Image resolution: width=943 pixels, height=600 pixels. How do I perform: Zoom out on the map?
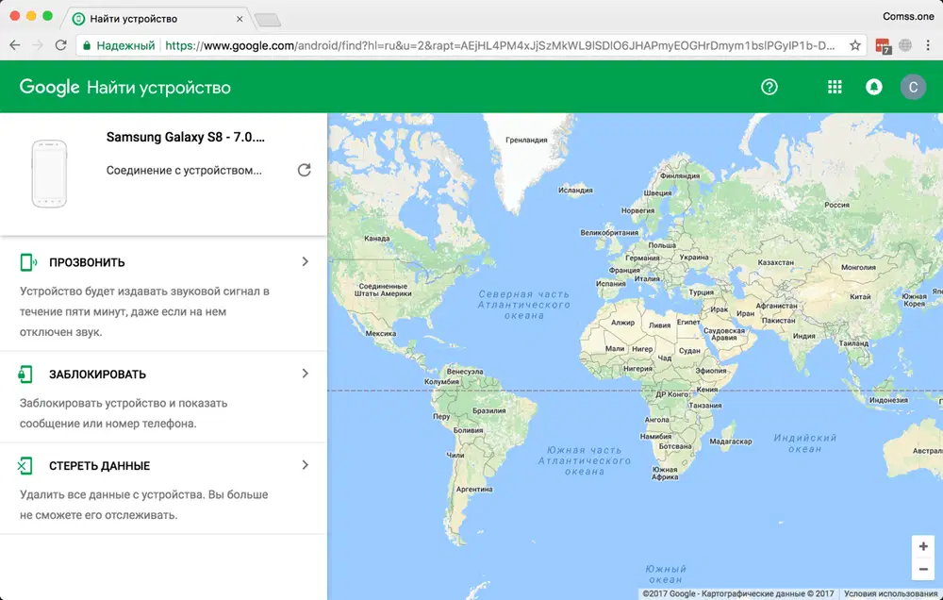click(x=923, y=569)
